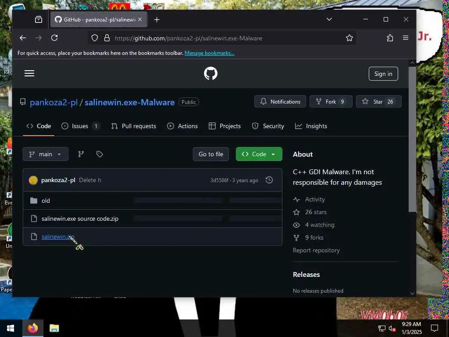View tags via the tag icon
449x337 pixels.
[x=100, y=154]
